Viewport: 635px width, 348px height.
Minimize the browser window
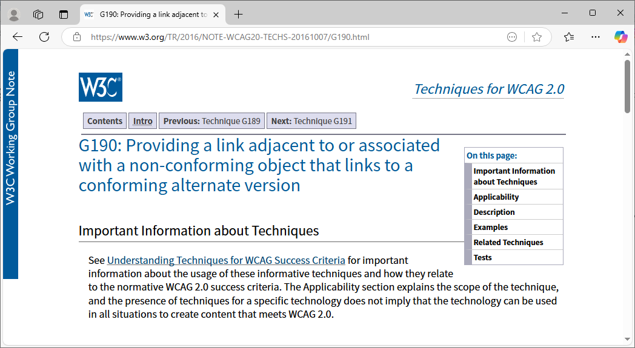565,13
